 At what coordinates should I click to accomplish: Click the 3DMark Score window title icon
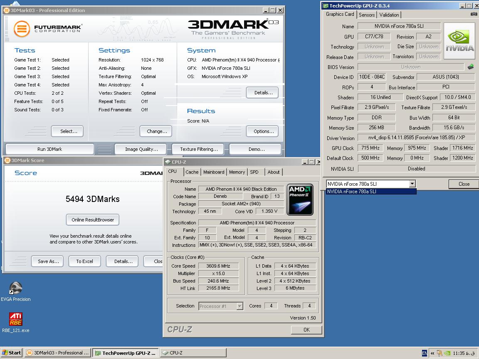(x=7, y=160)
